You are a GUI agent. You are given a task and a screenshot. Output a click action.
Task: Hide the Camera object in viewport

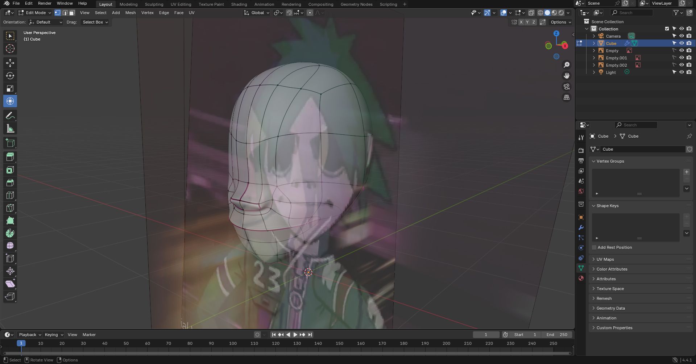click(x=681, y=36)
